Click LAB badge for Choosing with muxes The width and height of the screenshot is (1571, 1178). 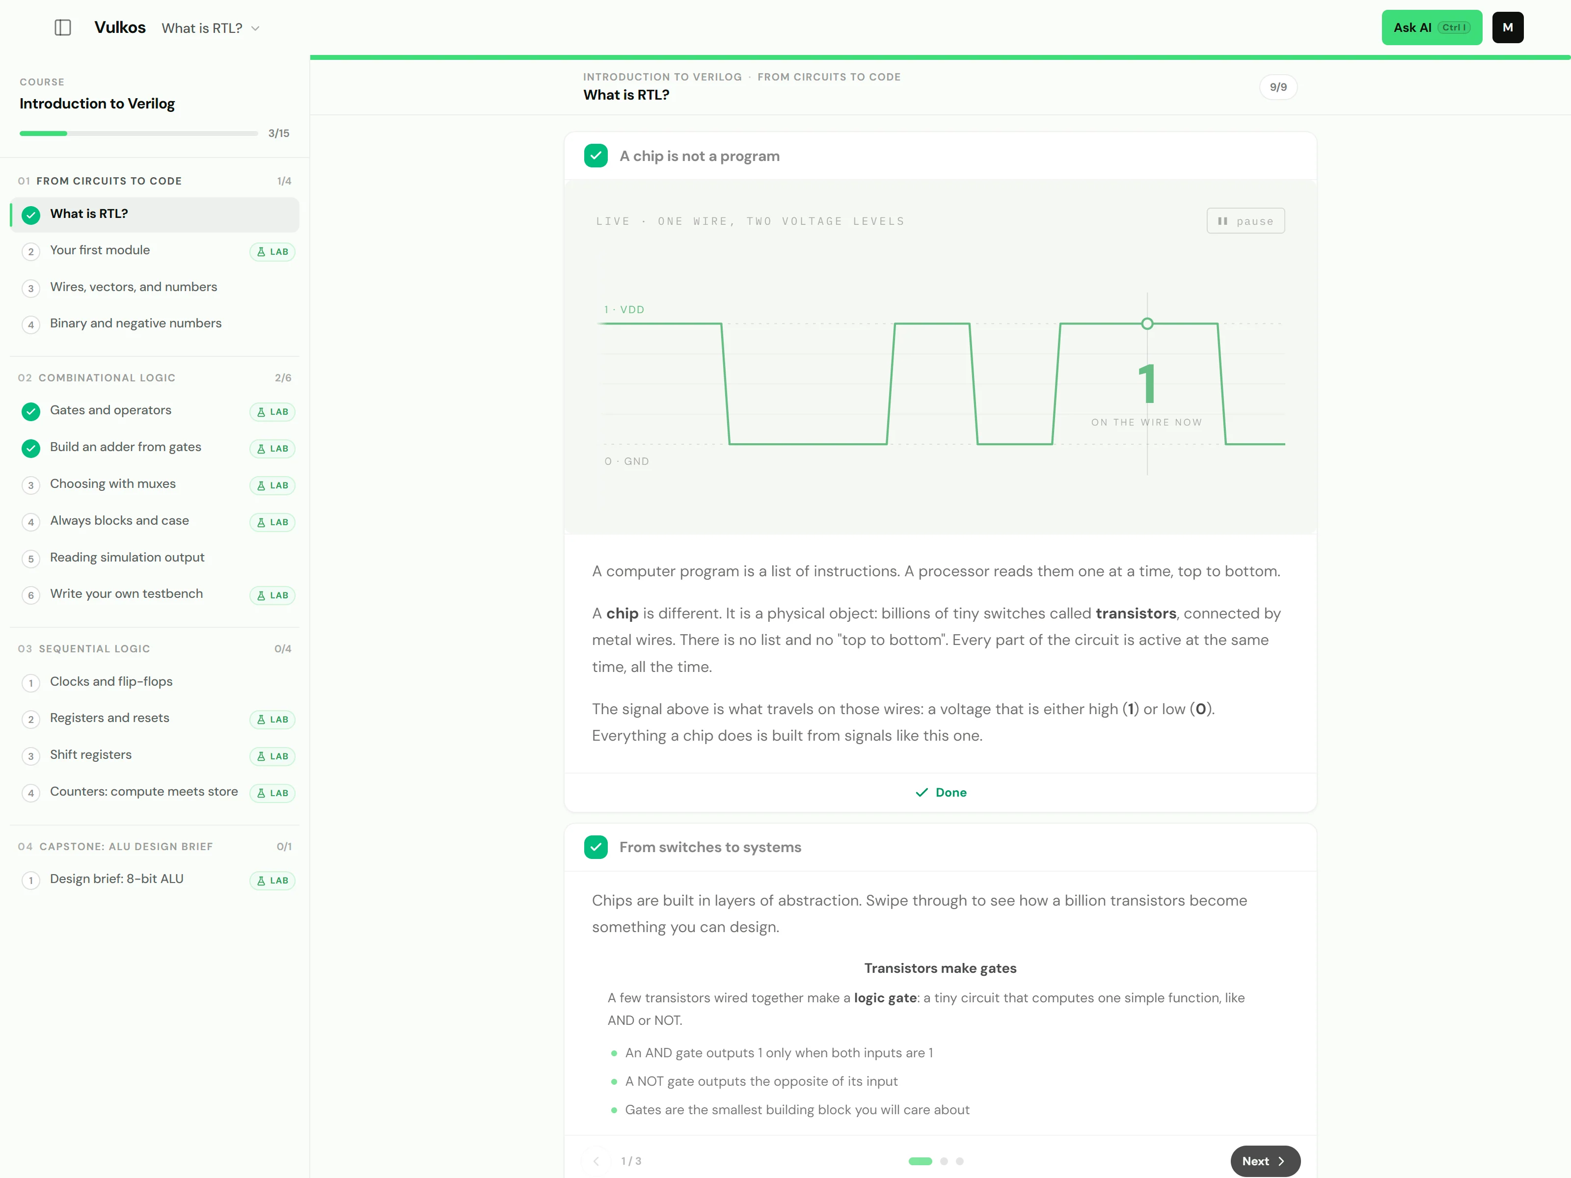coord(272,486)
